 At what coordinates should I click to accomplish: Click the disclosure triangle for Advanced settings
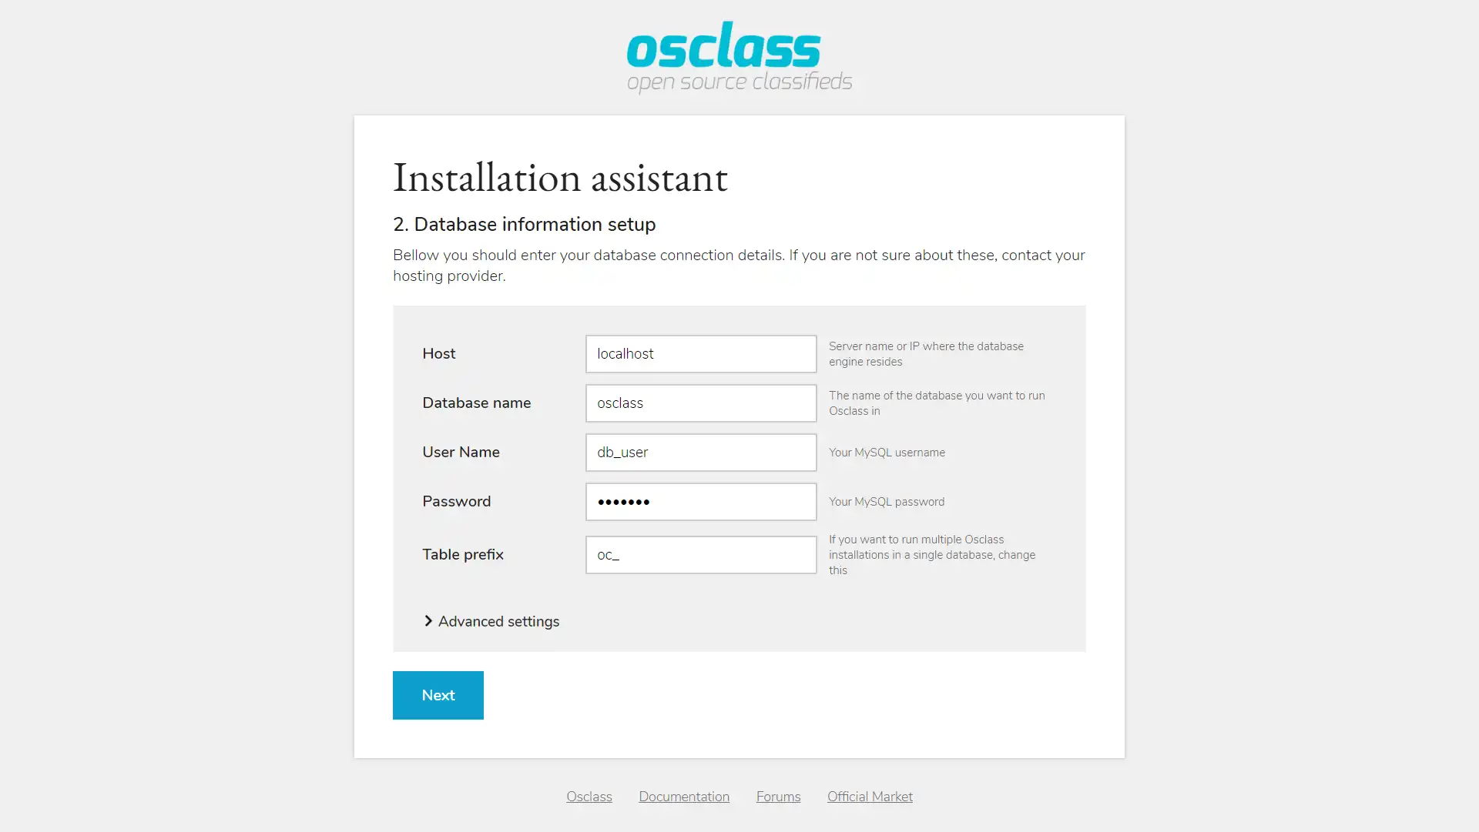pyautogui.click(x=428, y=620)
